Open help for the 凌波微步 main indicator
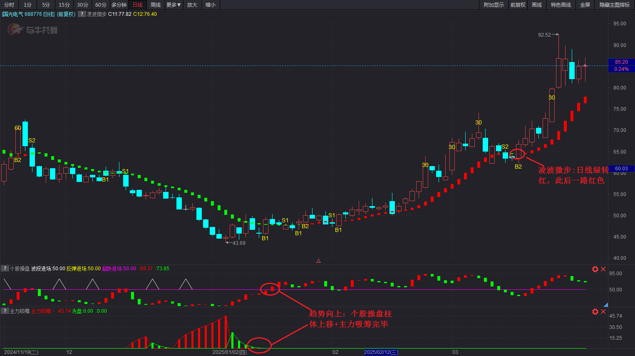The width and height of the screenshot is (635, 356). [82, 14]
